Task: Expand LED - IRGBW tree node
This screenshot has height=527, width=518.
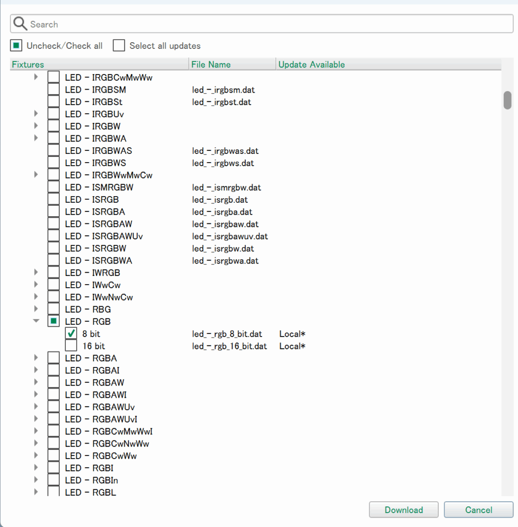Action: (x=36, y=126)
